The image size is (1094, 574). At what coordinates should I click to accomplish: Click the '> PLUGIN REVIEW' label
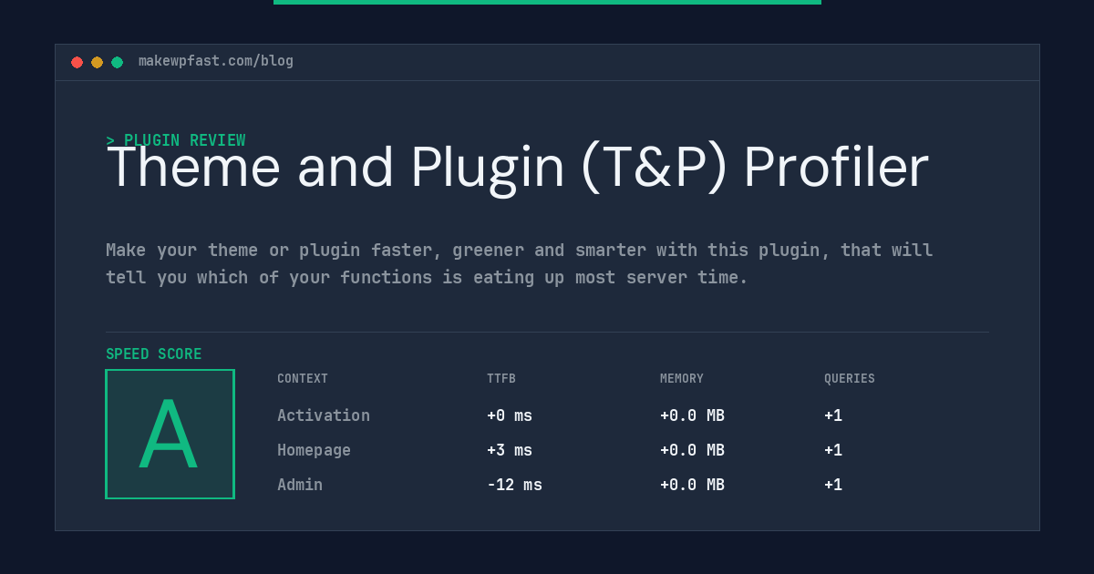[x=176, y=140]
